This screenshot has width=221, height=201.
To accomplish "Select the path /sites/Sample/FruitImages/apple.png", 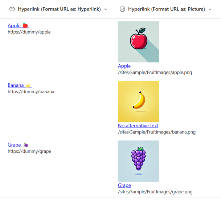I will click(155, 73).
